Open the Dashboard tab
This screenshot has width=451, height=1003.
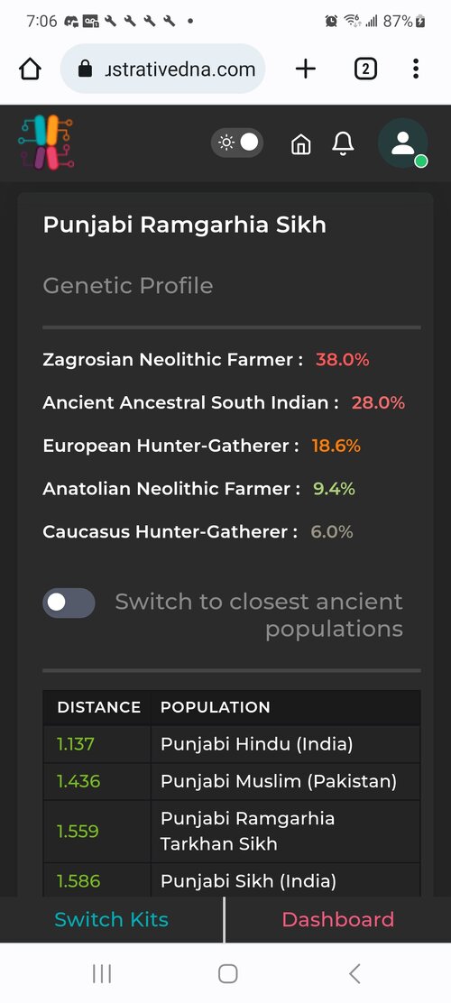[x=337, y=919]
